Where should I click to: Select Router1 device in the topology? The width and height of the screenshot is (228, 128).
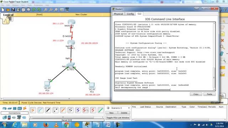pyautogui.click(x=71, y=43)
